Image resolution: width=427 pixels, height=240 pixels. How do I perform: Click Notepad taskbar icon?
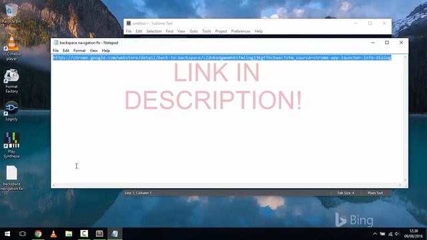pos(115,234)
